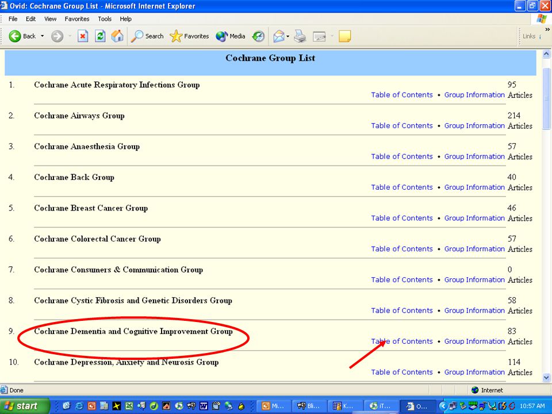Open the Help menu

(125, 19)
